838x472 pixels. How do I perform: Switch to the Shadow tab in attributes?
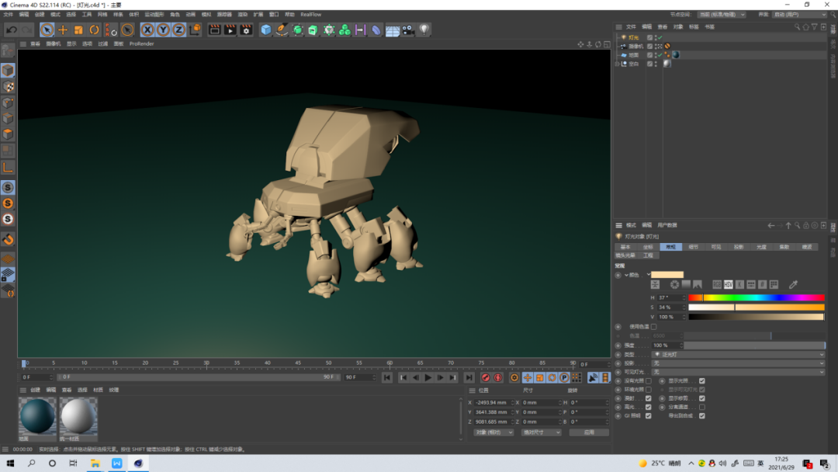(x=739, y=247)
